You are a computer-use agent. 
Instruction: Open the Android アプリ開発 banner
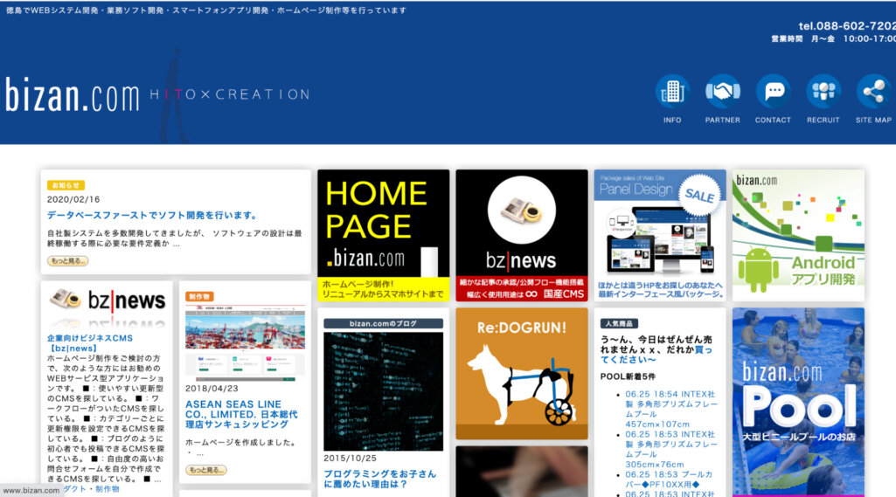(798, 234)
